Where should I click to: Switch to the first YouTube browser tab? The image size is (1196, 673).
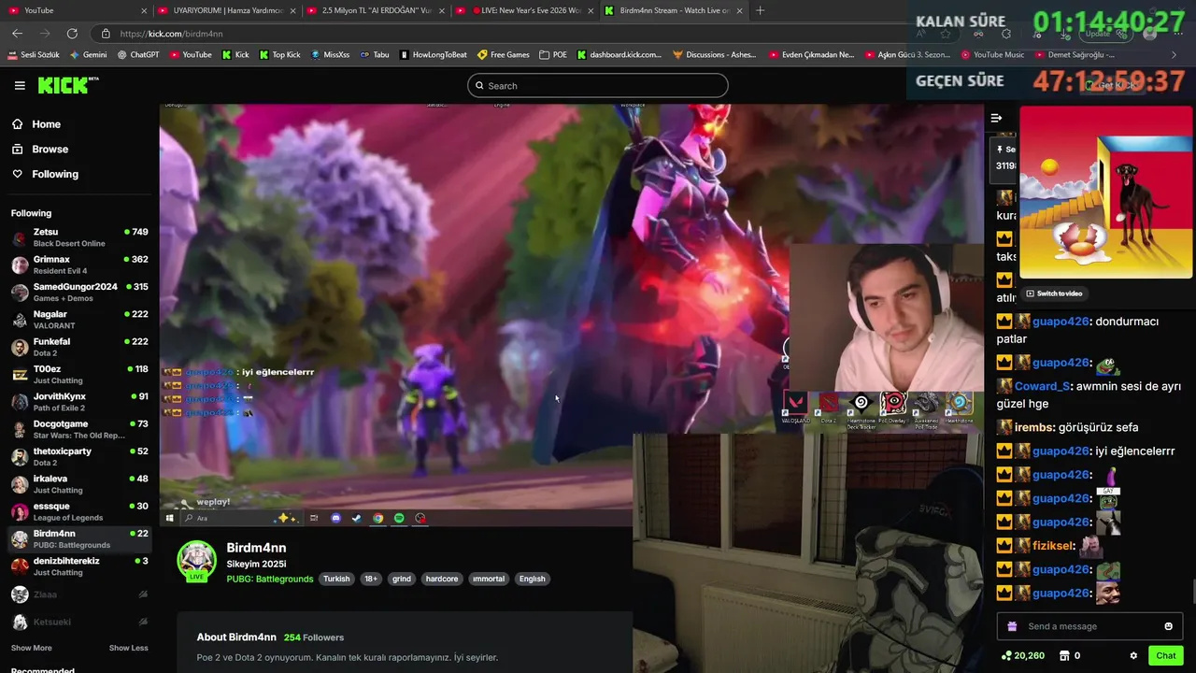(x=75, y=10)
